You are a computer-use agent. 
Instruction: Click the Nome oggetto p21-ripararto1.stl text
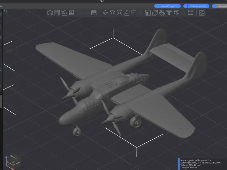pos(196,160)
